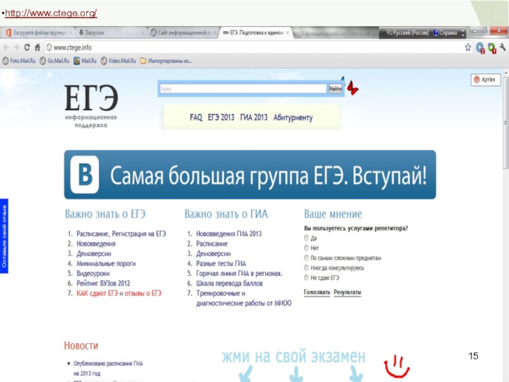Open ЕГЭ Нововведения link
Image resolution: width=509 pixels, height=382 pixels.
pyautogui.click(x=96, y=244)
